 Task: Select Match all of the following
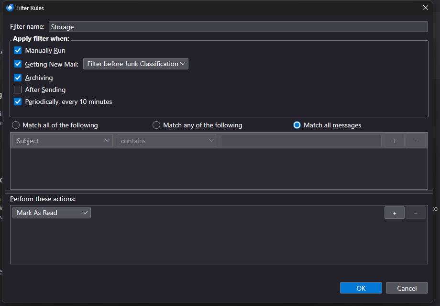point(16,125)
